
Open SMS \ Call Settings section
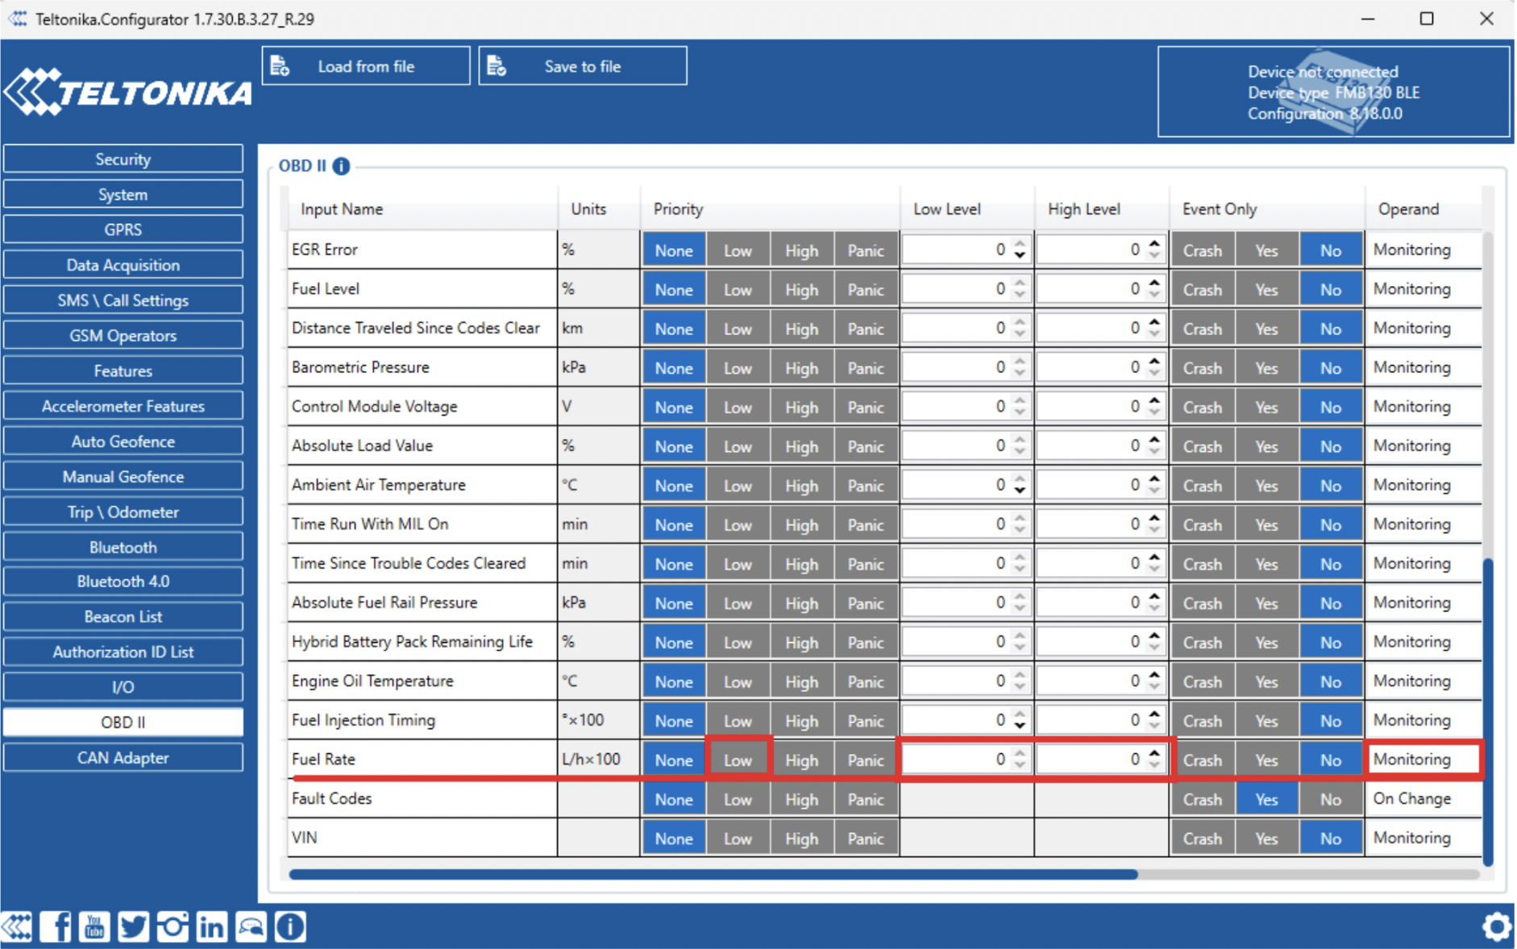click(123, 300)
